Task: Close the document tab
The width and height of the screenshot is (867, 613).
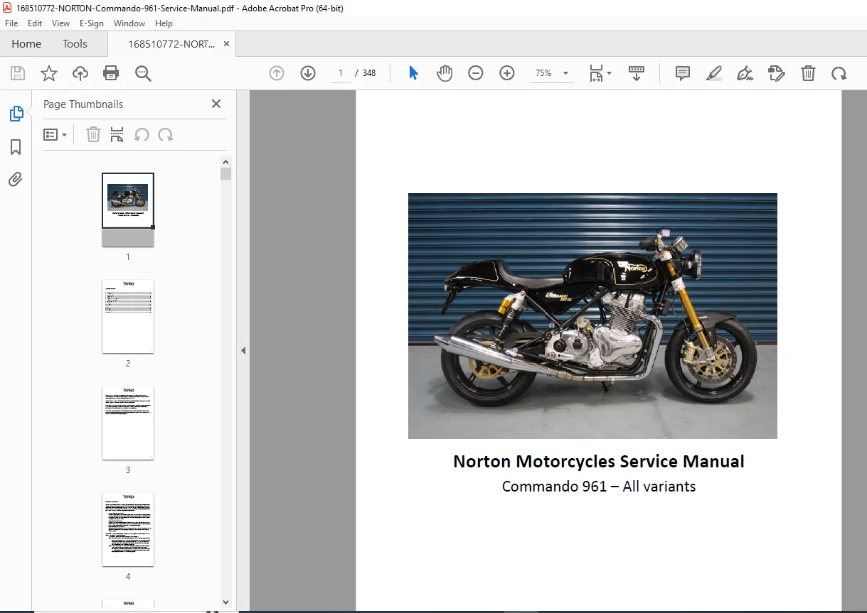Action: [227, 44]
